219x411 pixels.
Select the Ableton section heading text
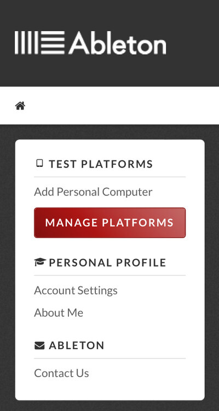(77, 345)
